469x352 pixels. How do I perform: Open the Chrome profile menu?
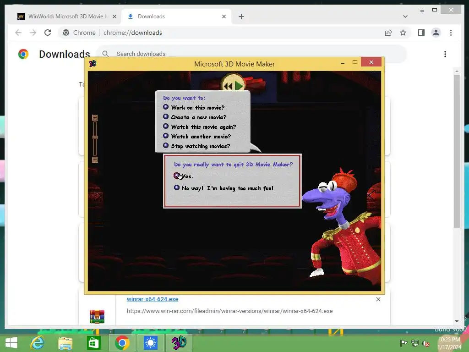tap(436, 33)
